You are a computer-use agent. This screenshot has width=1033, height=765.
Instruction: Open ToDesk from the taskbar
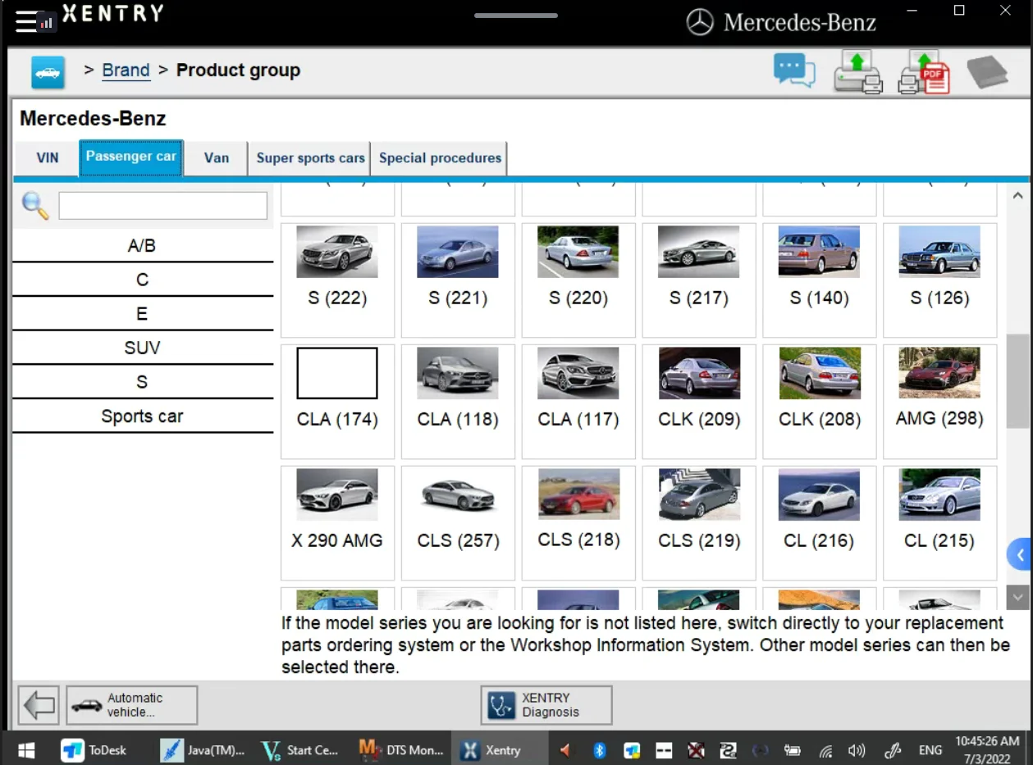(x=95, y=749)
